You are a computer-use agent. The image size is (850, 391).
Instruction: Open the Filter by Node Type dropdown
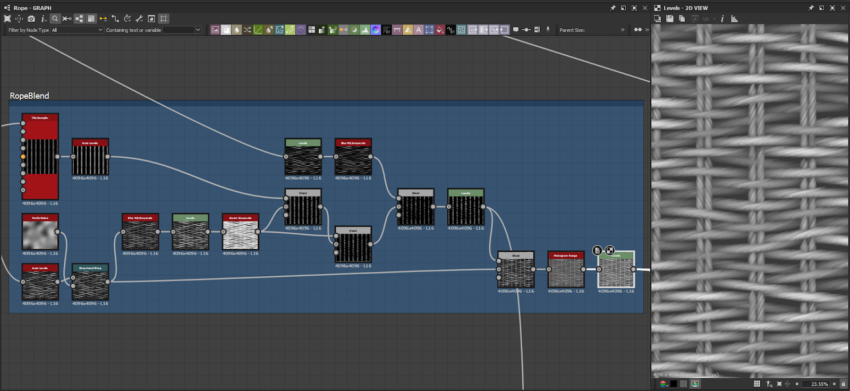(x=77, y=30)
